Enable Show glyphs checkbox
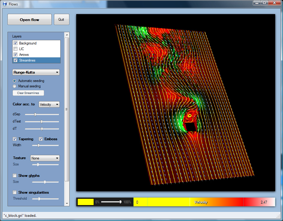283x221 pixels. pos(15,176)
